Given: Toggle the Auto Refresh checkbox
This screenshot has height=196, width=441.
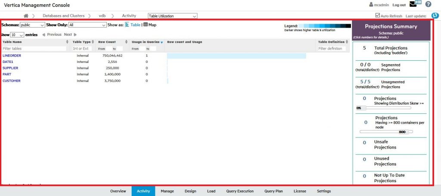Looking at the screenshot, I should [x=378, y=16].
